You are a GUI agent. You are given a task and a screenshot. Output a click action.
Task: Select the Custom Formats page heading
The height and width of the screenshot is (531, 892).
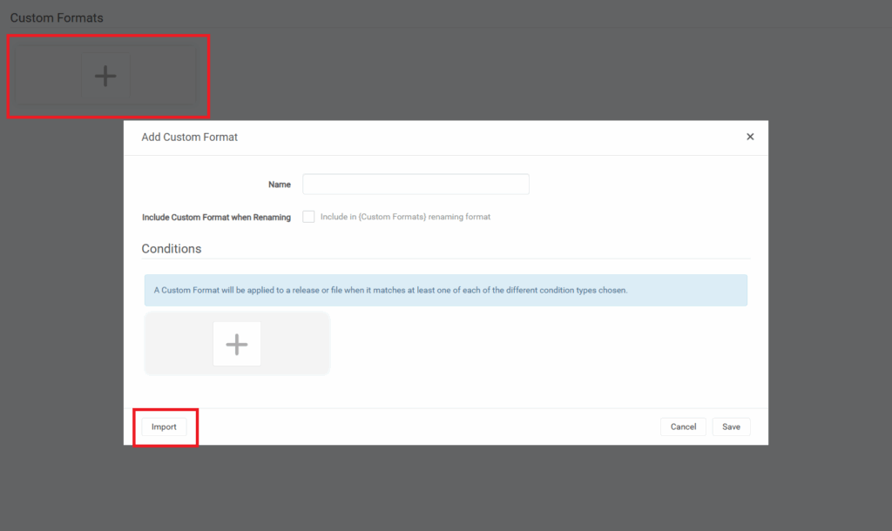tap(57, 18)
